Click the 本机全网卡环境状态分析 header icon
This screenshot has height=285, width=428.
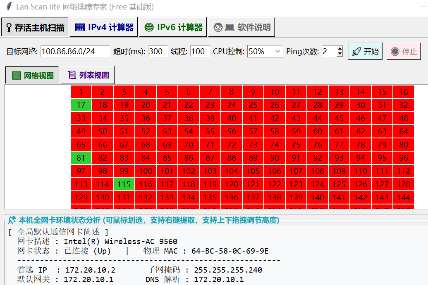point(12,220)
